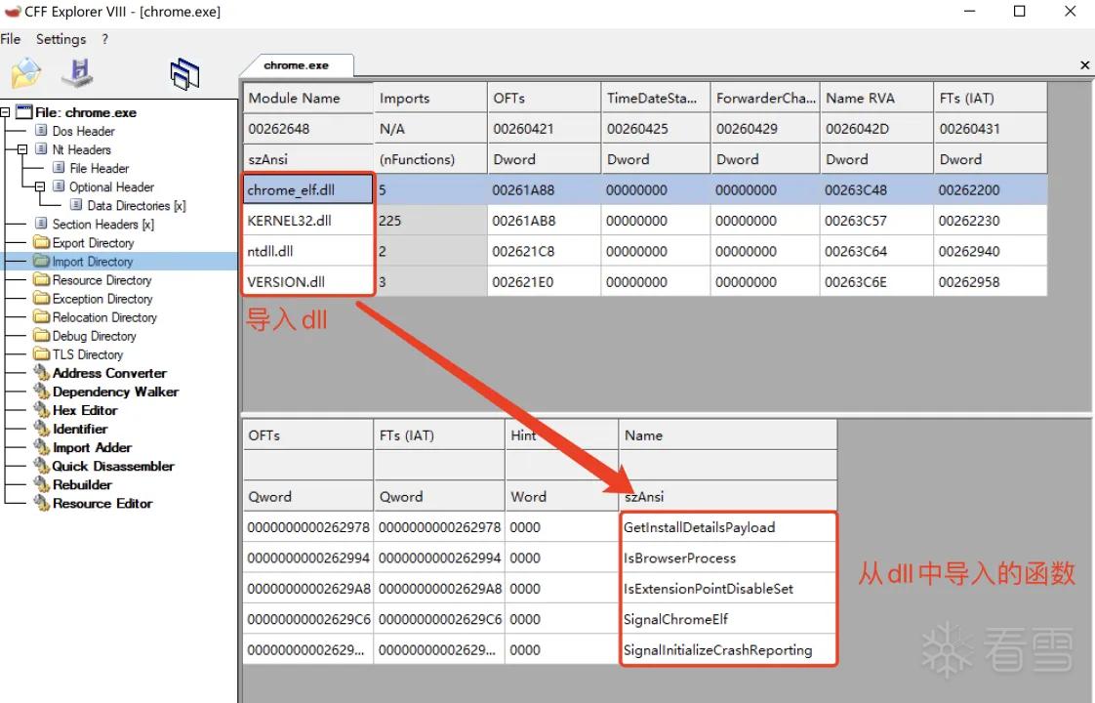Select the Section Headers tree item

[102, 225]
